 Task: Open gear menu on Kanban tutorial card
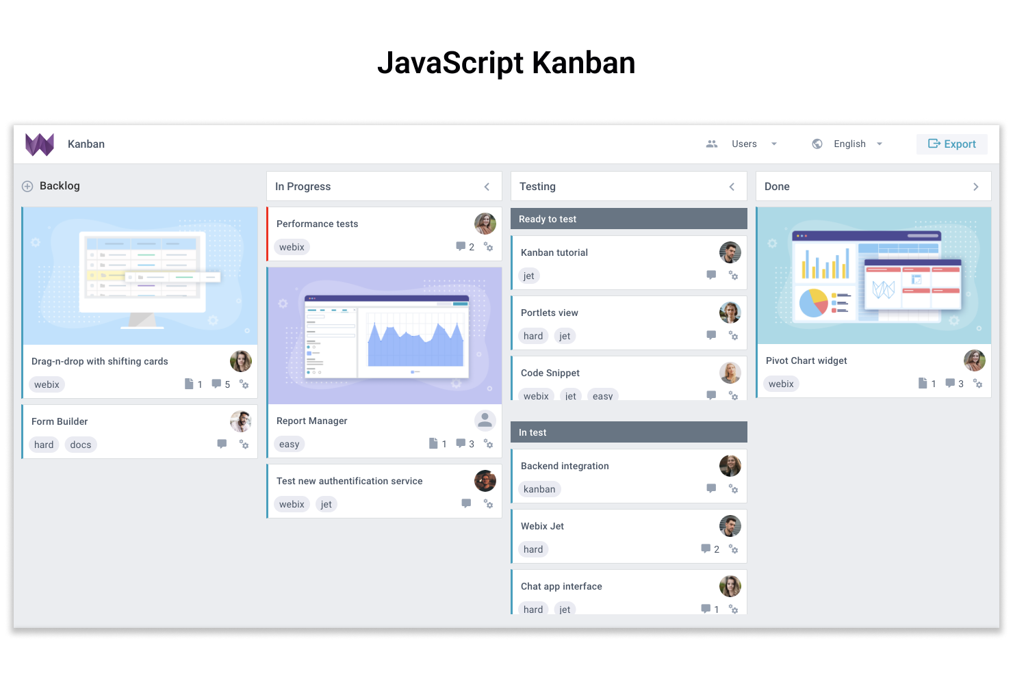[x=734, y=276]
